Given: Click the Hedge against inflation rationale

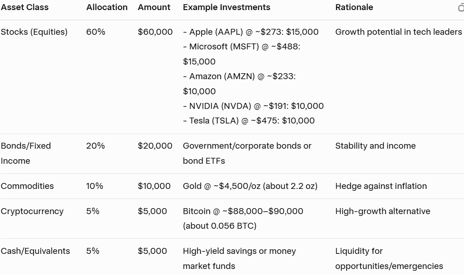Looking at the screenshot, I should [381, 186].
